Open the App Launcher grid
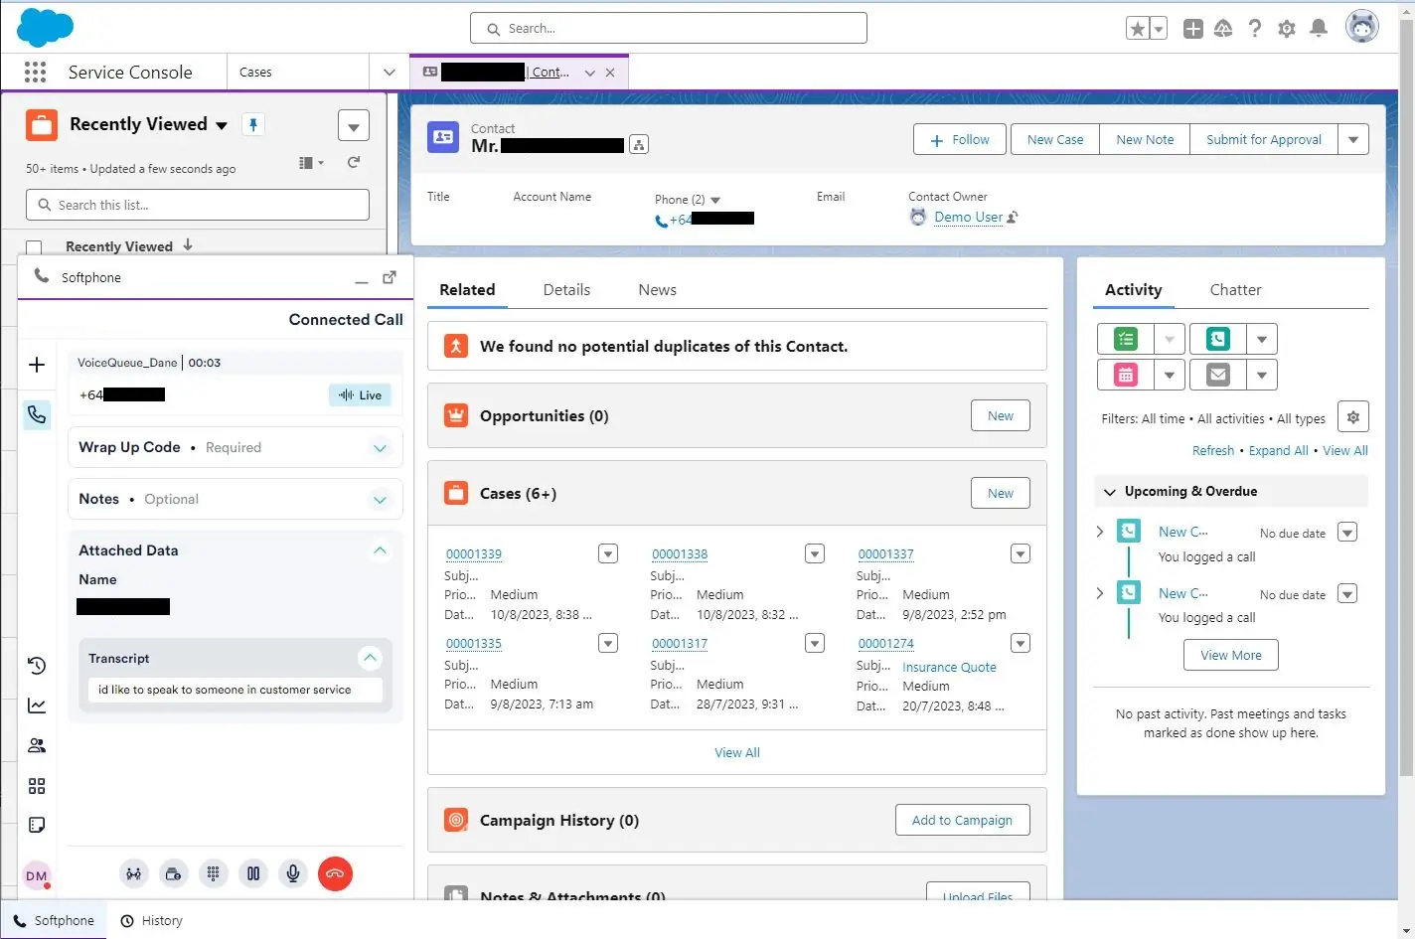Viewport: 1415px width, 939px height. pyautogui.click(x=35, y=73)
